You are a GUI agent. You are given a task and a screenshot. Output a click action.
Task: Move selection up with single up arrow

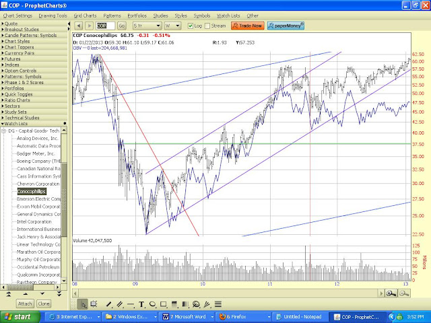tap(26, 294)
